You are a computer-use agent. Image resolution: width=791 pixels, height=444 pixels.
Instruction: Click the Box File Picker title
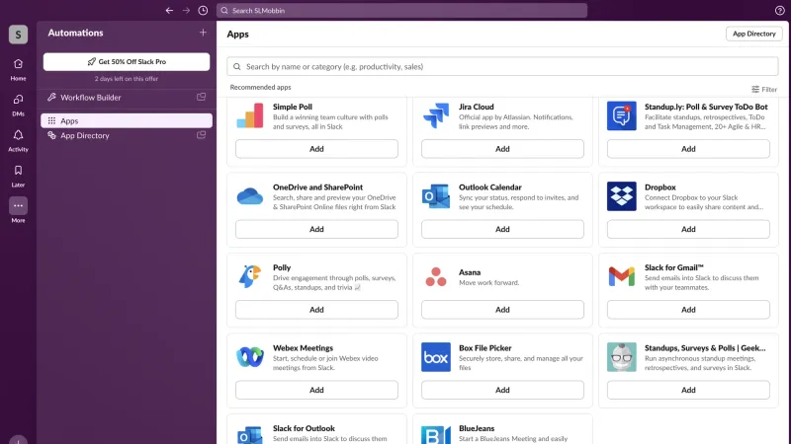tap(484, 348)
